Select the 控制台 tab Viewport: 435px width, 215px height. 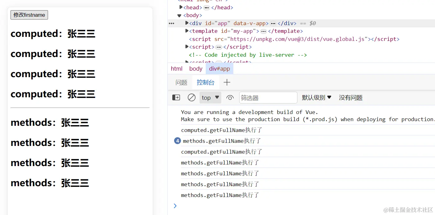(x=206, y=82)
